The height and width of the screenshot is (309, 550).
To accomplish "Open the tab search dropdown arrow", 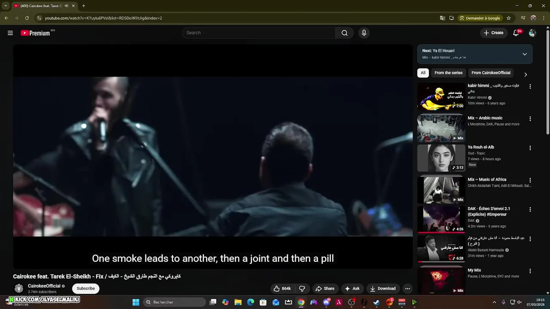I will (6, 6).
